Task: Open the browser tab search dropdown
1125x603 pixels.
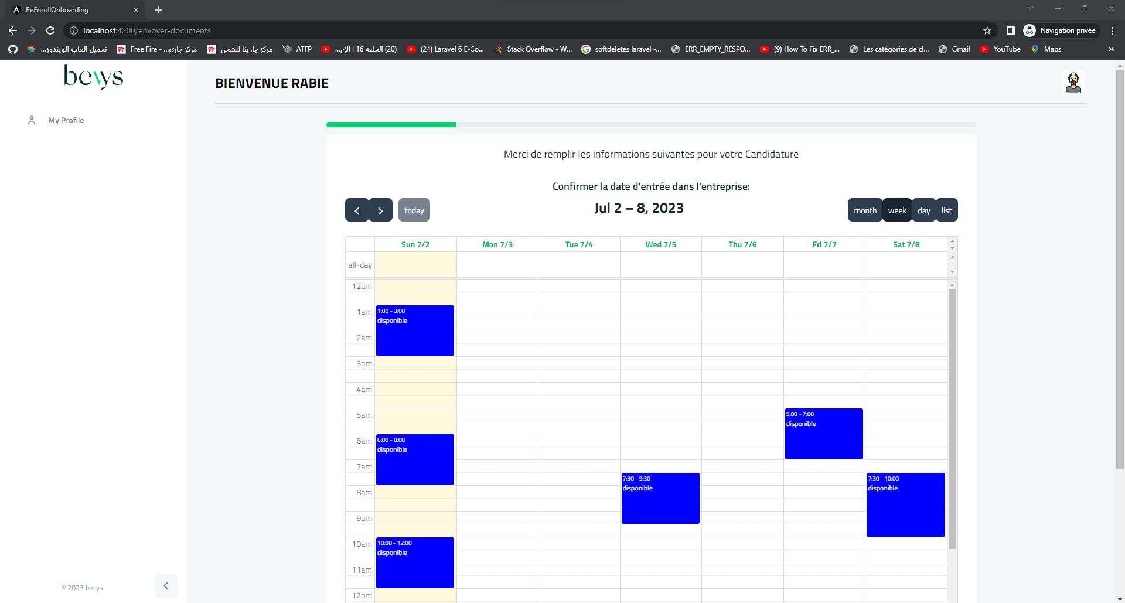Action: 1030,8
